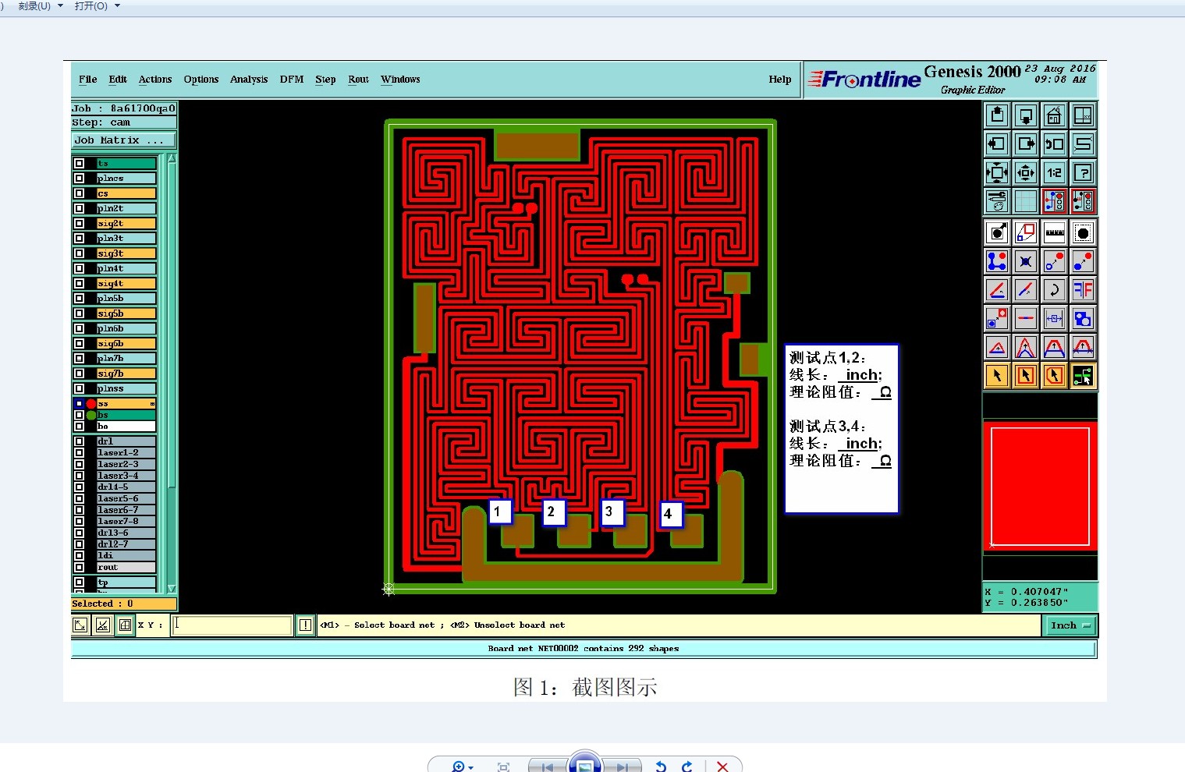The image size is (1185, 772).
Task: Toggle the pln4t layer checkbox
Action: 79,268
